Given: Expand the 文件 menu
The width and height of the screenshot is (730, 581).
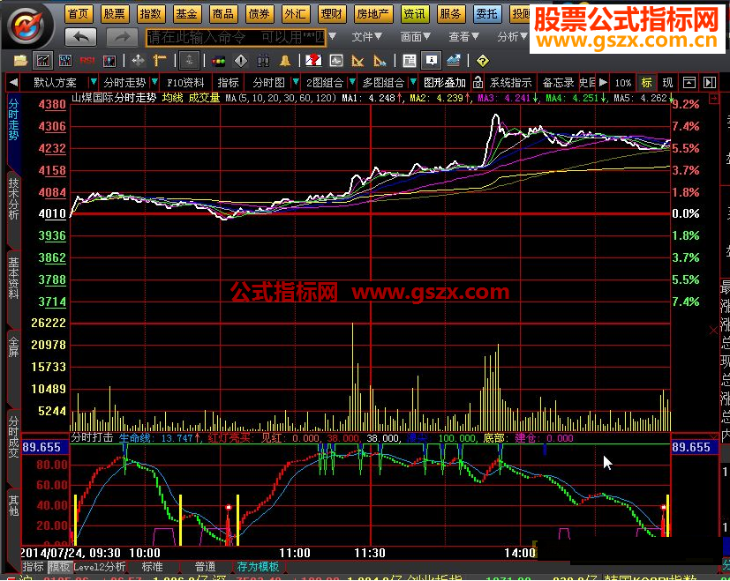Looking at the screenshot, I should [367, 36].
